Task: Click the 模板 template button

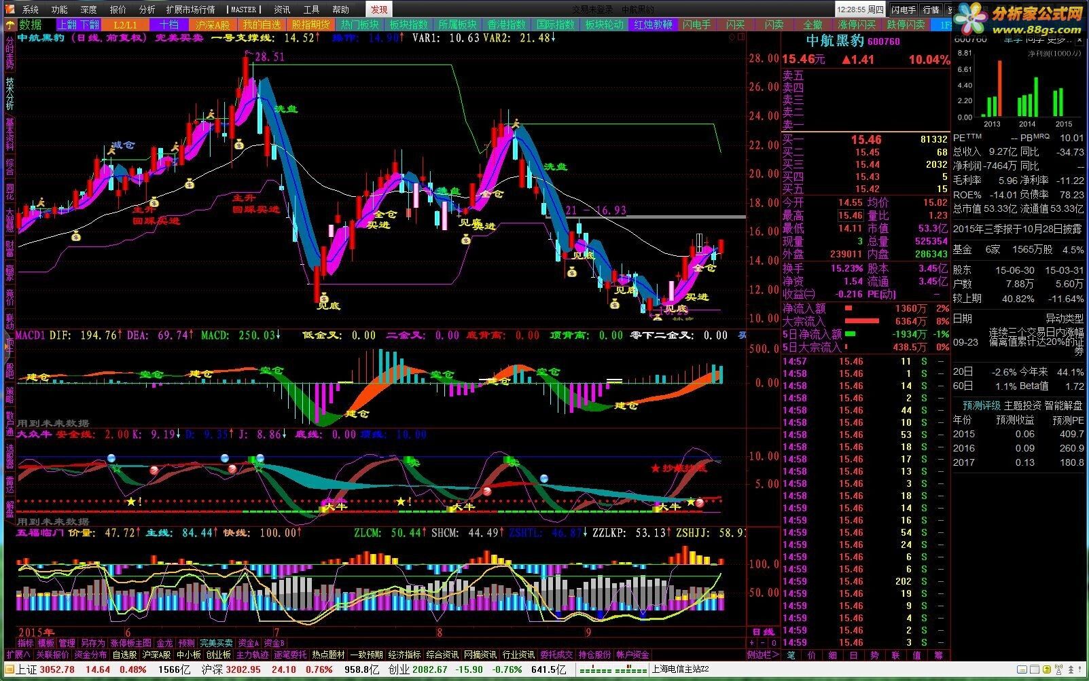Action: point(46,643)
